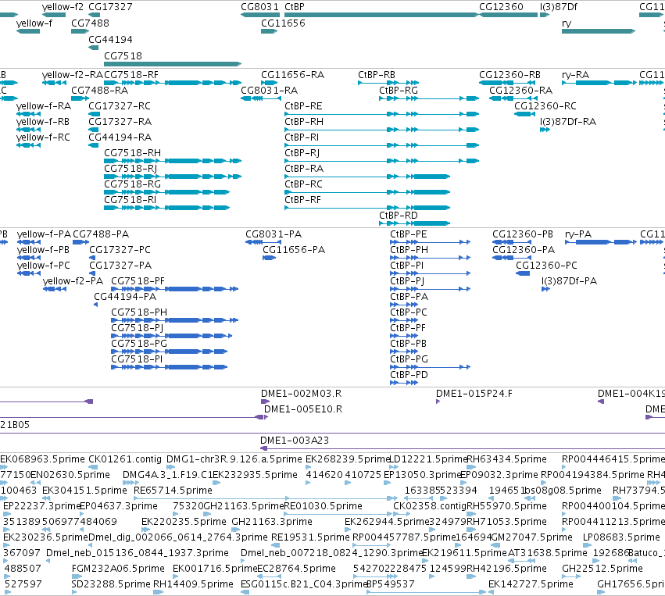
Task: Open transcript CG12360-RC
Action: [x=545, y=106]
